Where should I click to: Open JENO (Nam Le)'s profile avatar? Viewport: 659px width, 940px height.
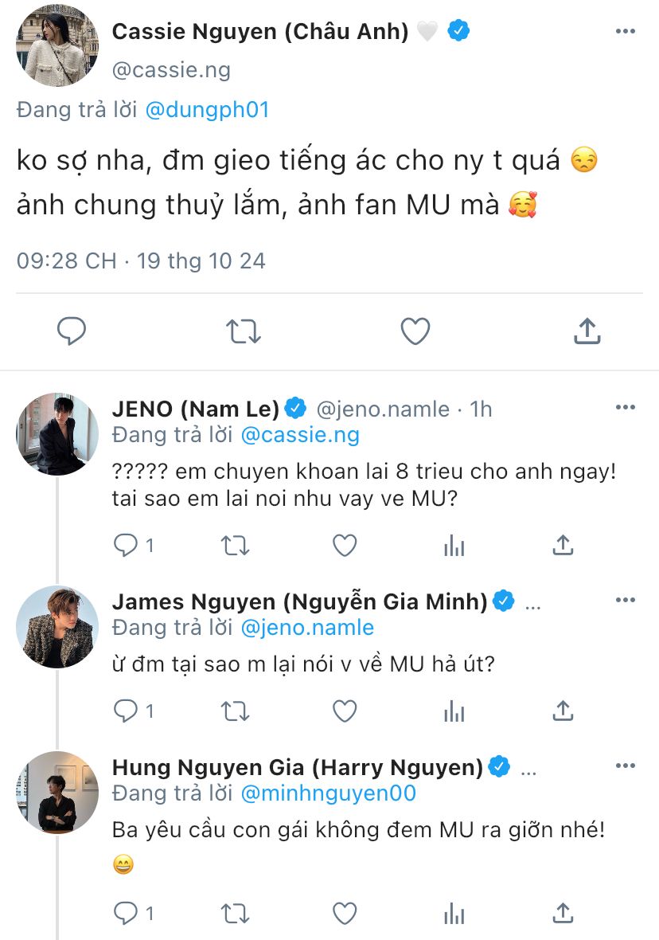click(x=57, y=434)
